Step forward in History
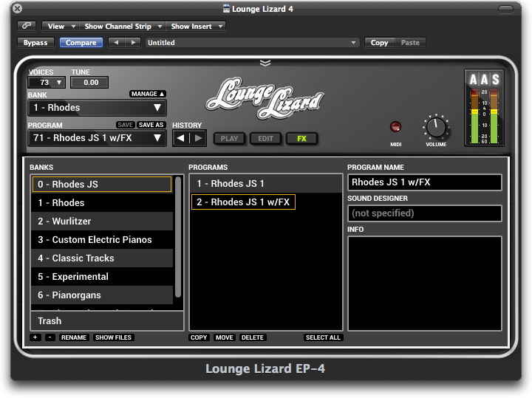 point(198,138)
